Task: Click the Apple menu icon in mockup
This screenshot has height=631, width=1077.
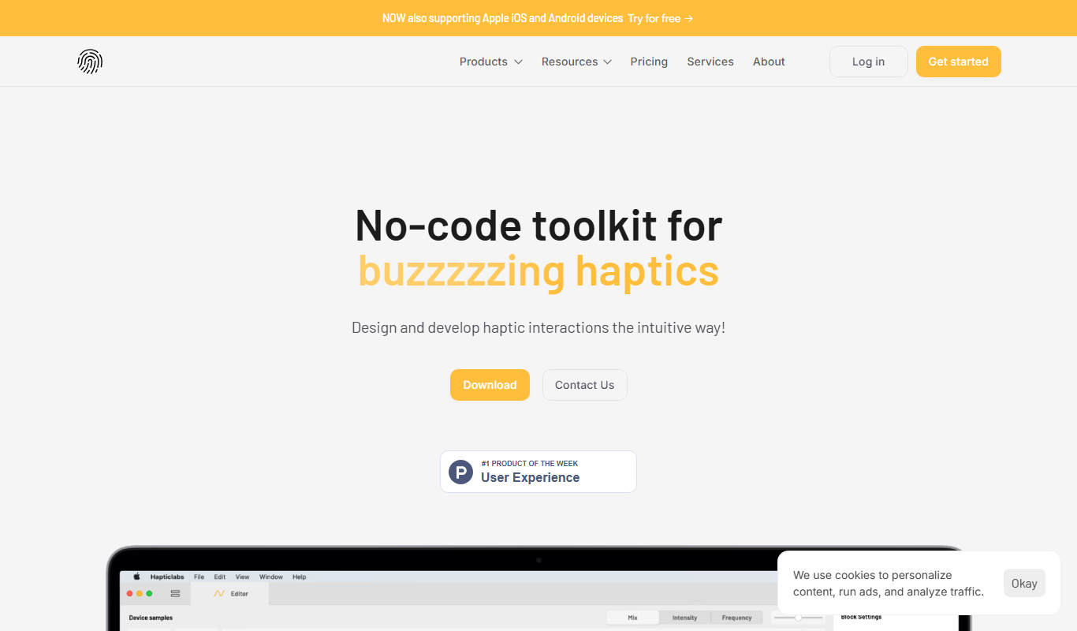Action: pyautogui.click(x=136, y=577)
